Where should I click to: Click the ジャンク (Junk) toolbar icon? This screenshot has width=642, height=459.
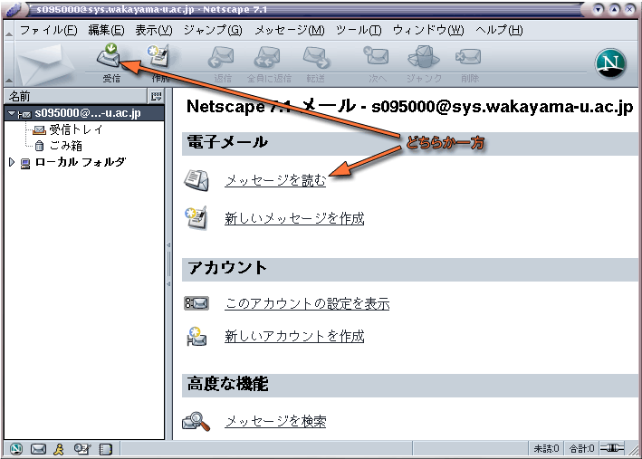424,56
